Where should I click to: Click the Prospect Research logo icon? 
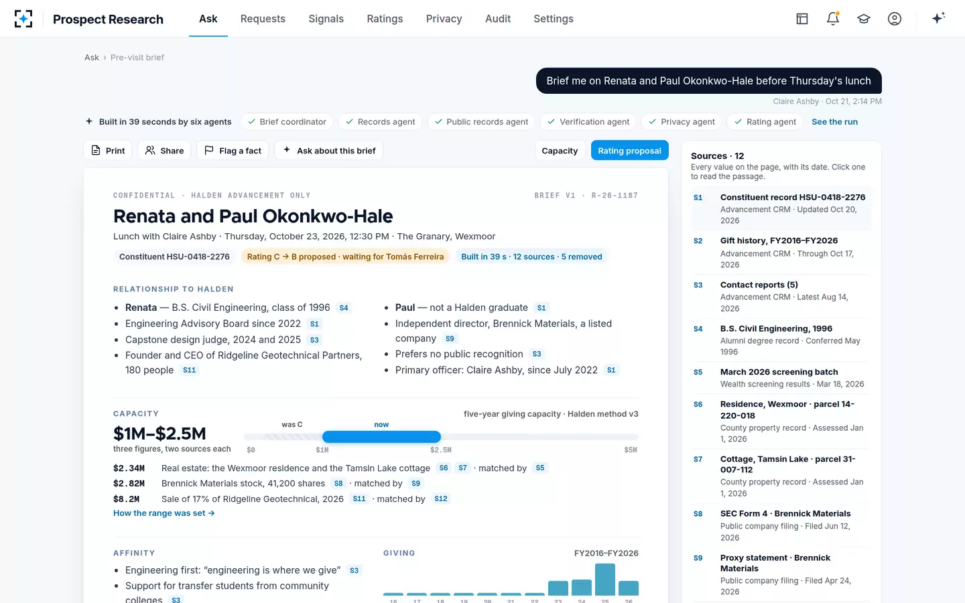[x=23, y=19]
